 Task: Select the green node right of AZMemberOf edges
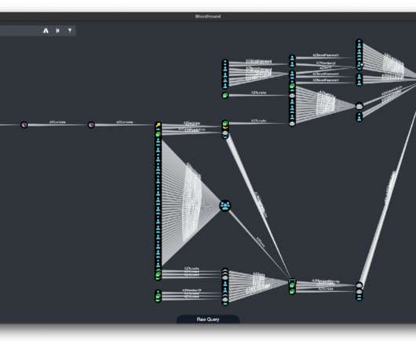[x=225, y=123]
